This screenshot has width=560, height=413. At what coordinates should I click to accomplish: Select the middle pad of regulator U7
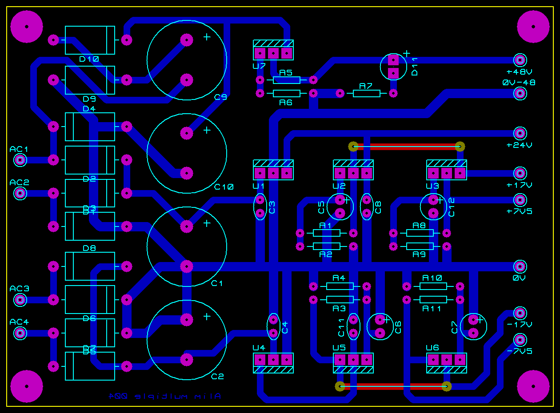click(x=273, y=53)
